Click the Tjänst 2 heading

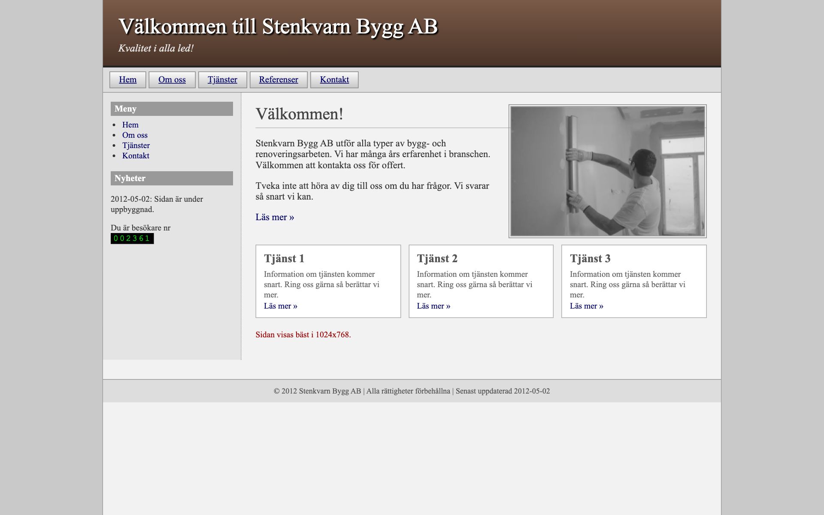[x=437, y=258]
